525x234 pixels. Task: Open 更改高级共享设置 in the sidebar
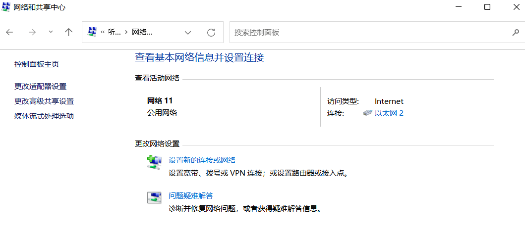click(x=44, y=101)
